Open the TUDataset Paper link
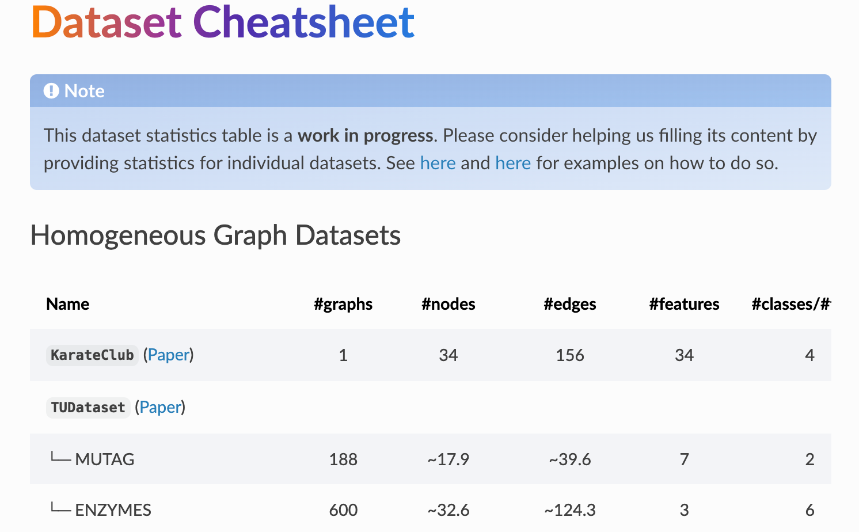This screenshot has height=532, width=859. click(x=160, y=407)
